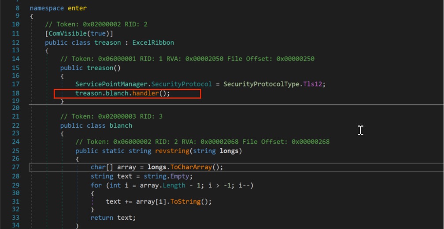Click line number 18 in the gutter
This screenshot has height=229, width=444.
point(16,93)
